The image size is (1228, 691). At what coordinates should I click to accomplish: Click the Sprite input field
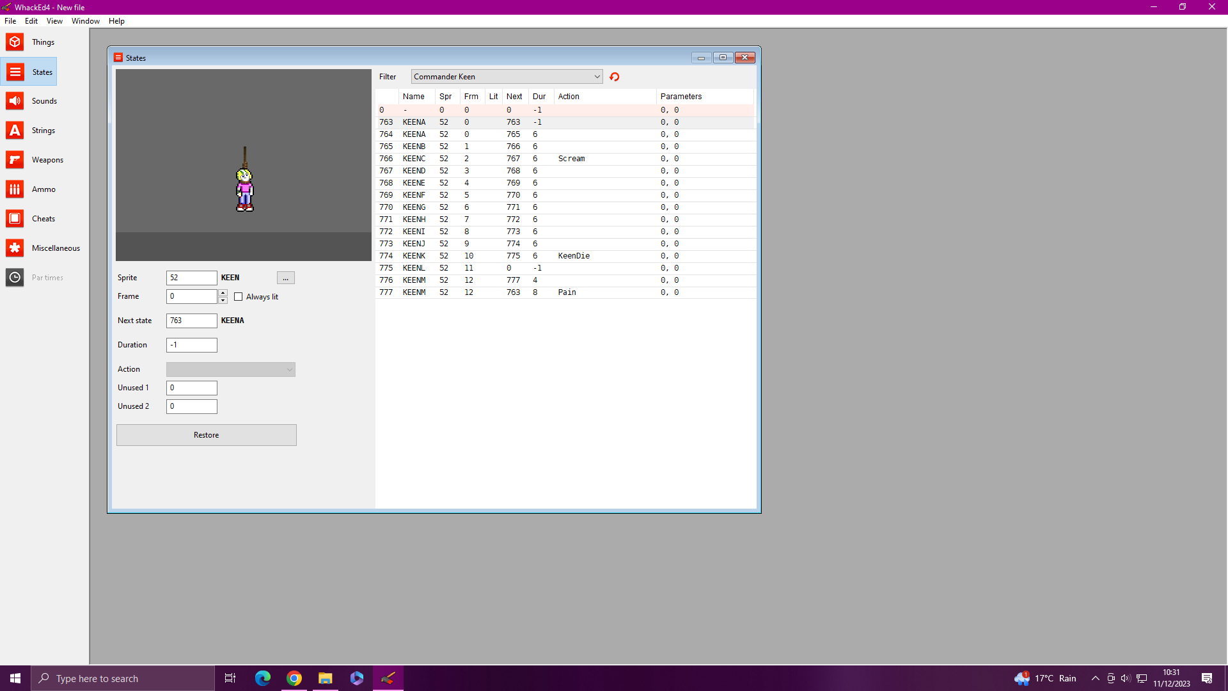coord(192,278)
